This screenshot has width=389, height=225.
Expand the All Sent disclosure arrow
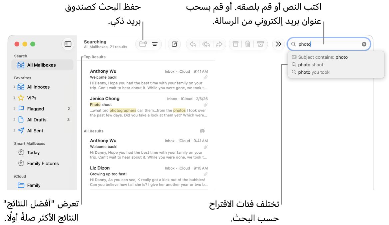pyautogui.click(x=14, y=130)
